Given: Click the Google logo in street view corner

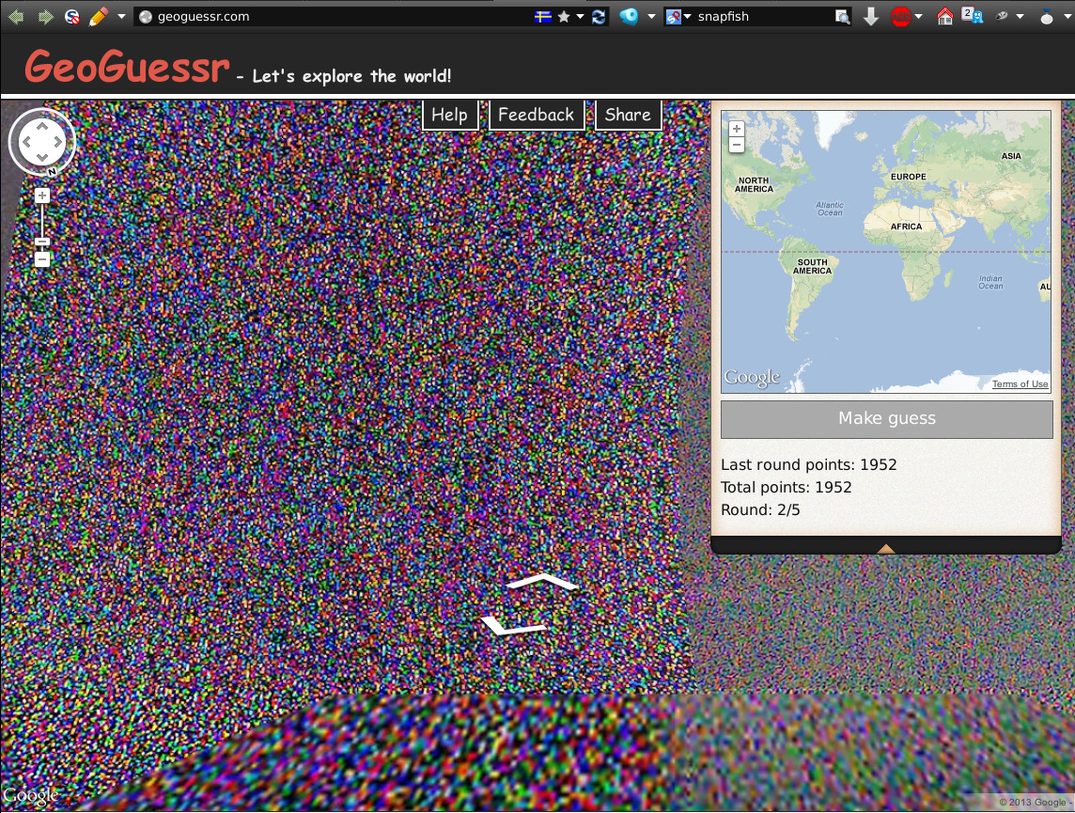Looking at the screenshot, I should click(30, 795).
